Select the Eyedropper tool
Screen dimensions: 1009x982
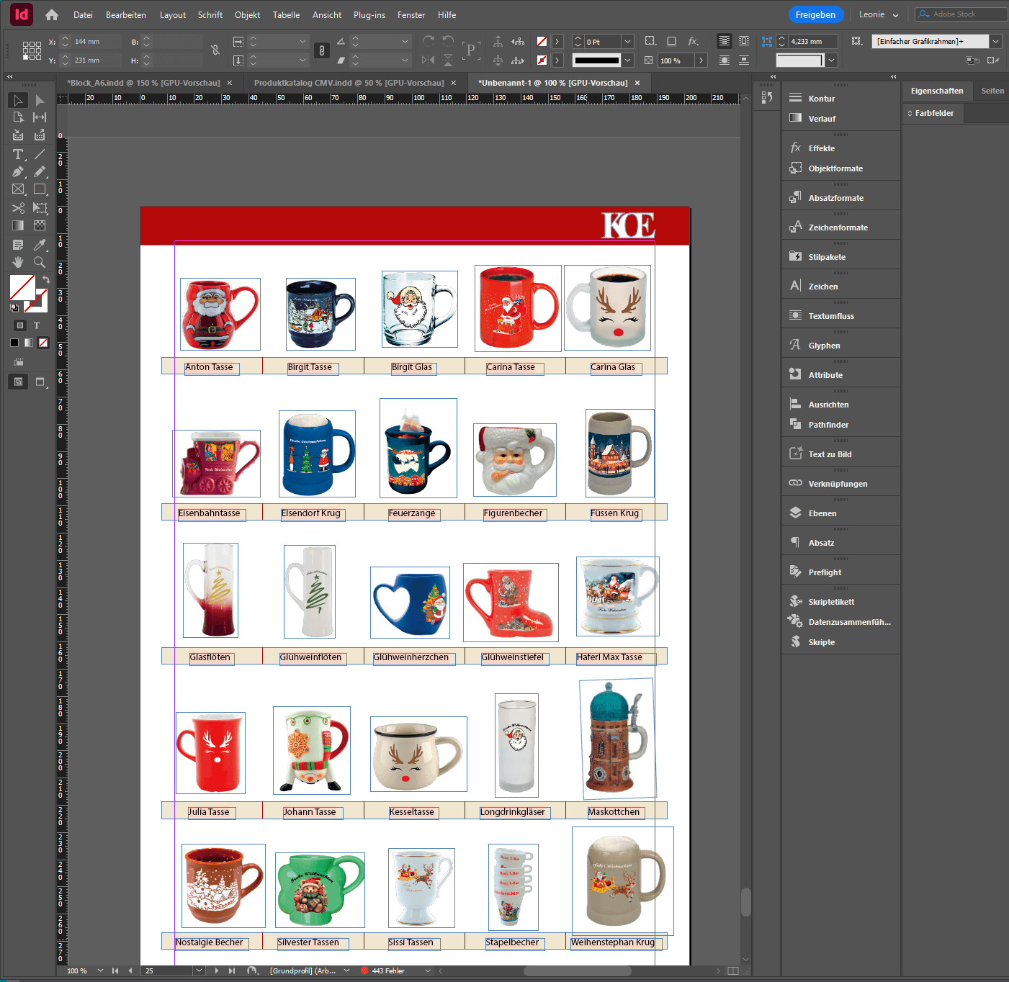point(40,245)
